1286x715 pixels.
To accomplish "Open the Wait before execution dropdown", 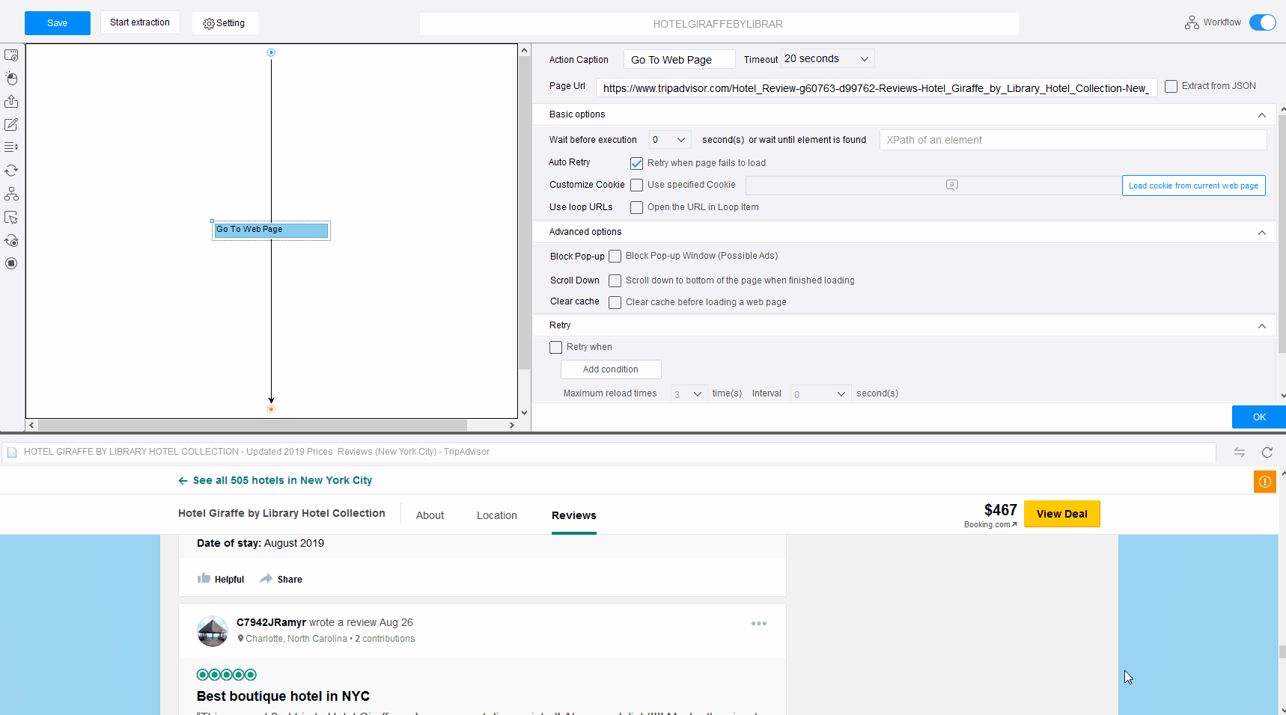I will (669, 140).
